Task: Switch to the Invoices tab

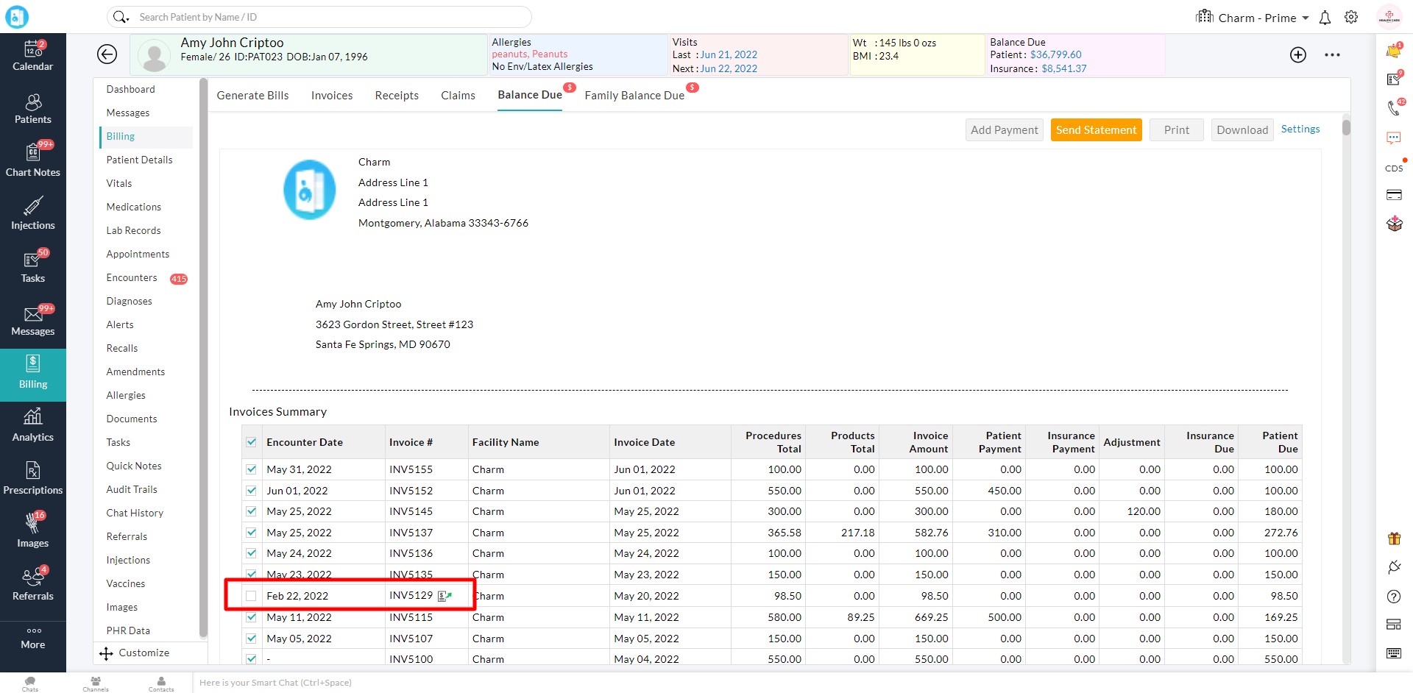Action: click(x=331, y=96)
